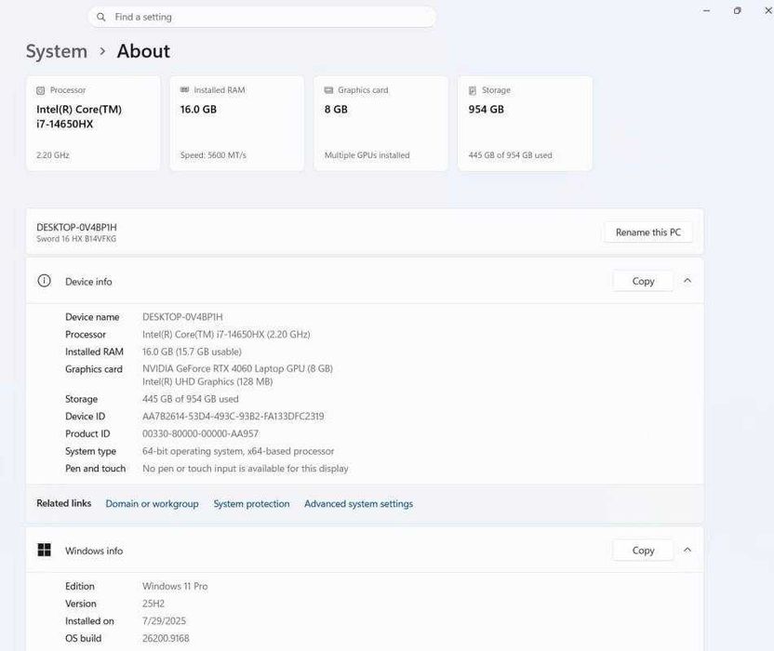
Task: Click 'NVIDIA GeForce RTX 4060 Laptop GPU' text
Action: [x=237, y=368]
